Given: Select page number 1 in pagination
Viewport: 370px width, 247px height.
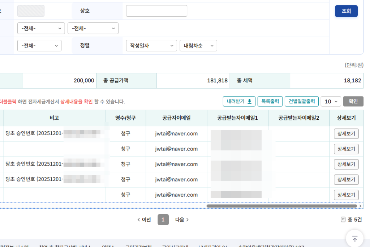Looking at the screenshot, I should (x=163, y=220).
